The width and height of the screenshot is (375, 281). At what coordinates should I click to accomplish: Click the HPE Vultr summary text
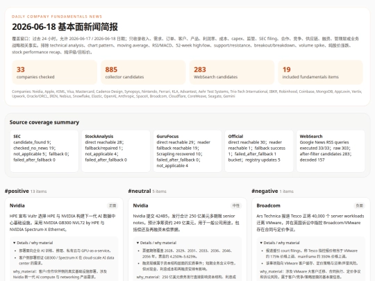62,223
